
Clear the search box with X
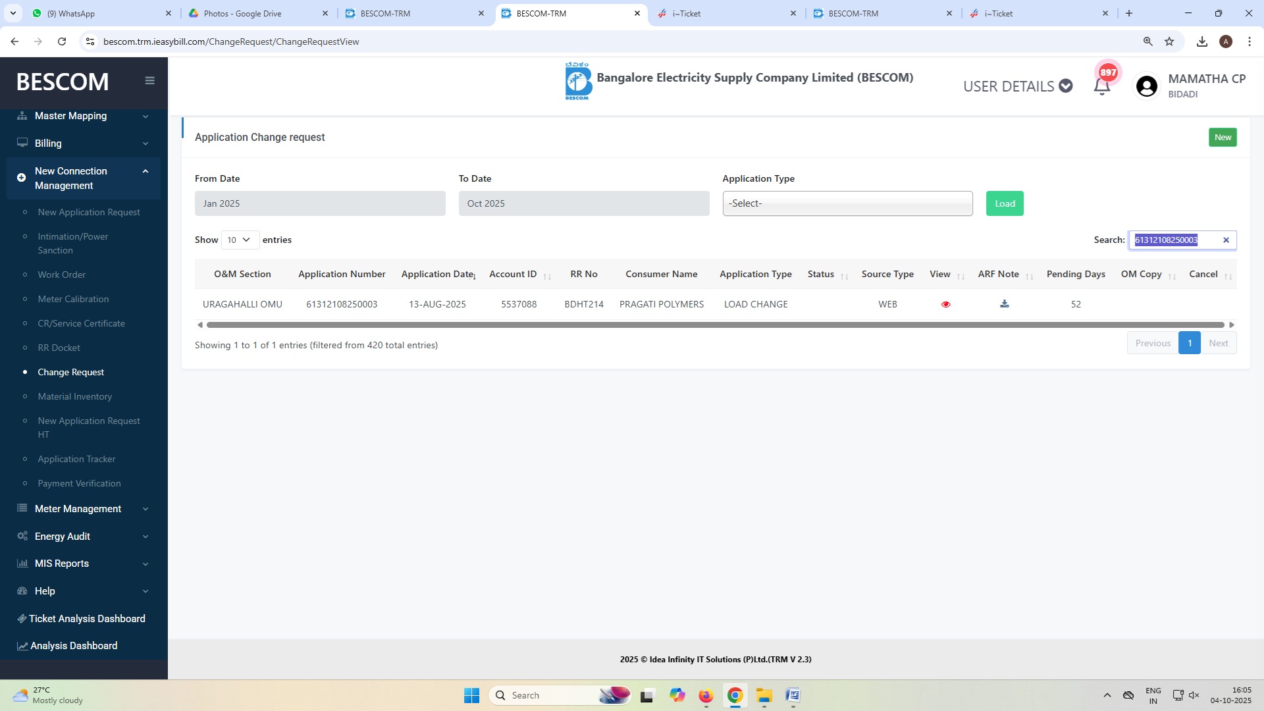(1226, 240)
